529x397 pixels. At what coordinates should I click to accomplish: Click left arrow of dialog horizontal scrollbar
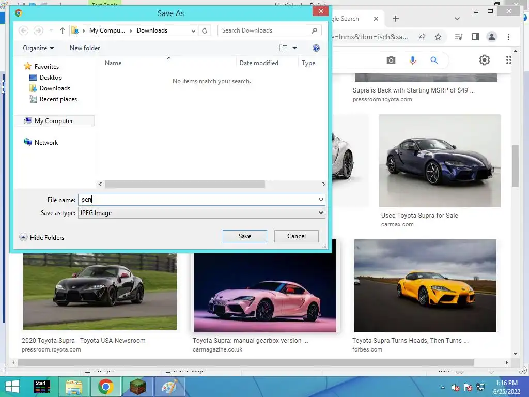[100, 185]
